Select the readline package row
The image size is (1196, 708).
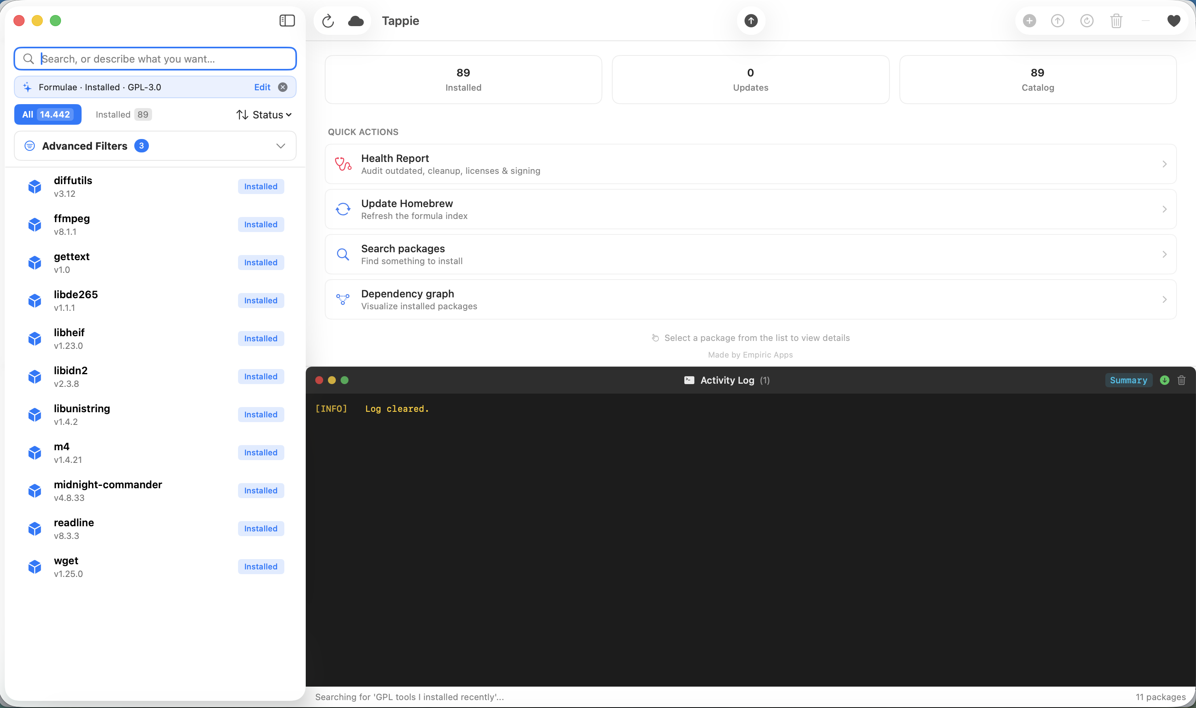point(155,529)
